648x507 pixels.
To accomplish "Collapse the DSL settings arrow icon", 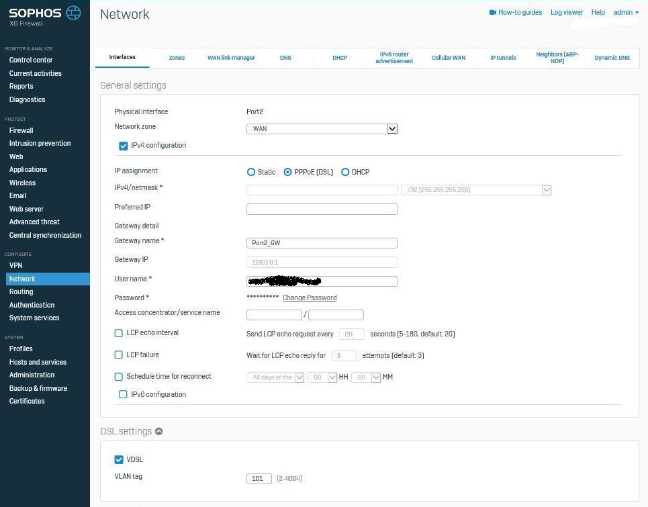I will point(159,432).
